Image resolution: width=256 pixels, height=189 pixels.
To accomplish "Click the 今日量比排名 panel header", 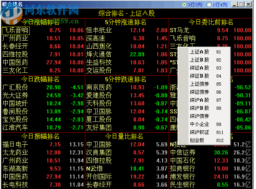I will click(x=124, y=136).
